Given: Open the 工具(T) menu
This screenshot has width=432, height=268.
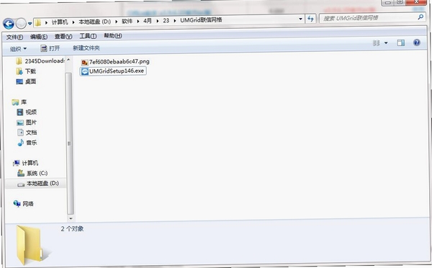Looking at the screenshot, I should point(88,36).
